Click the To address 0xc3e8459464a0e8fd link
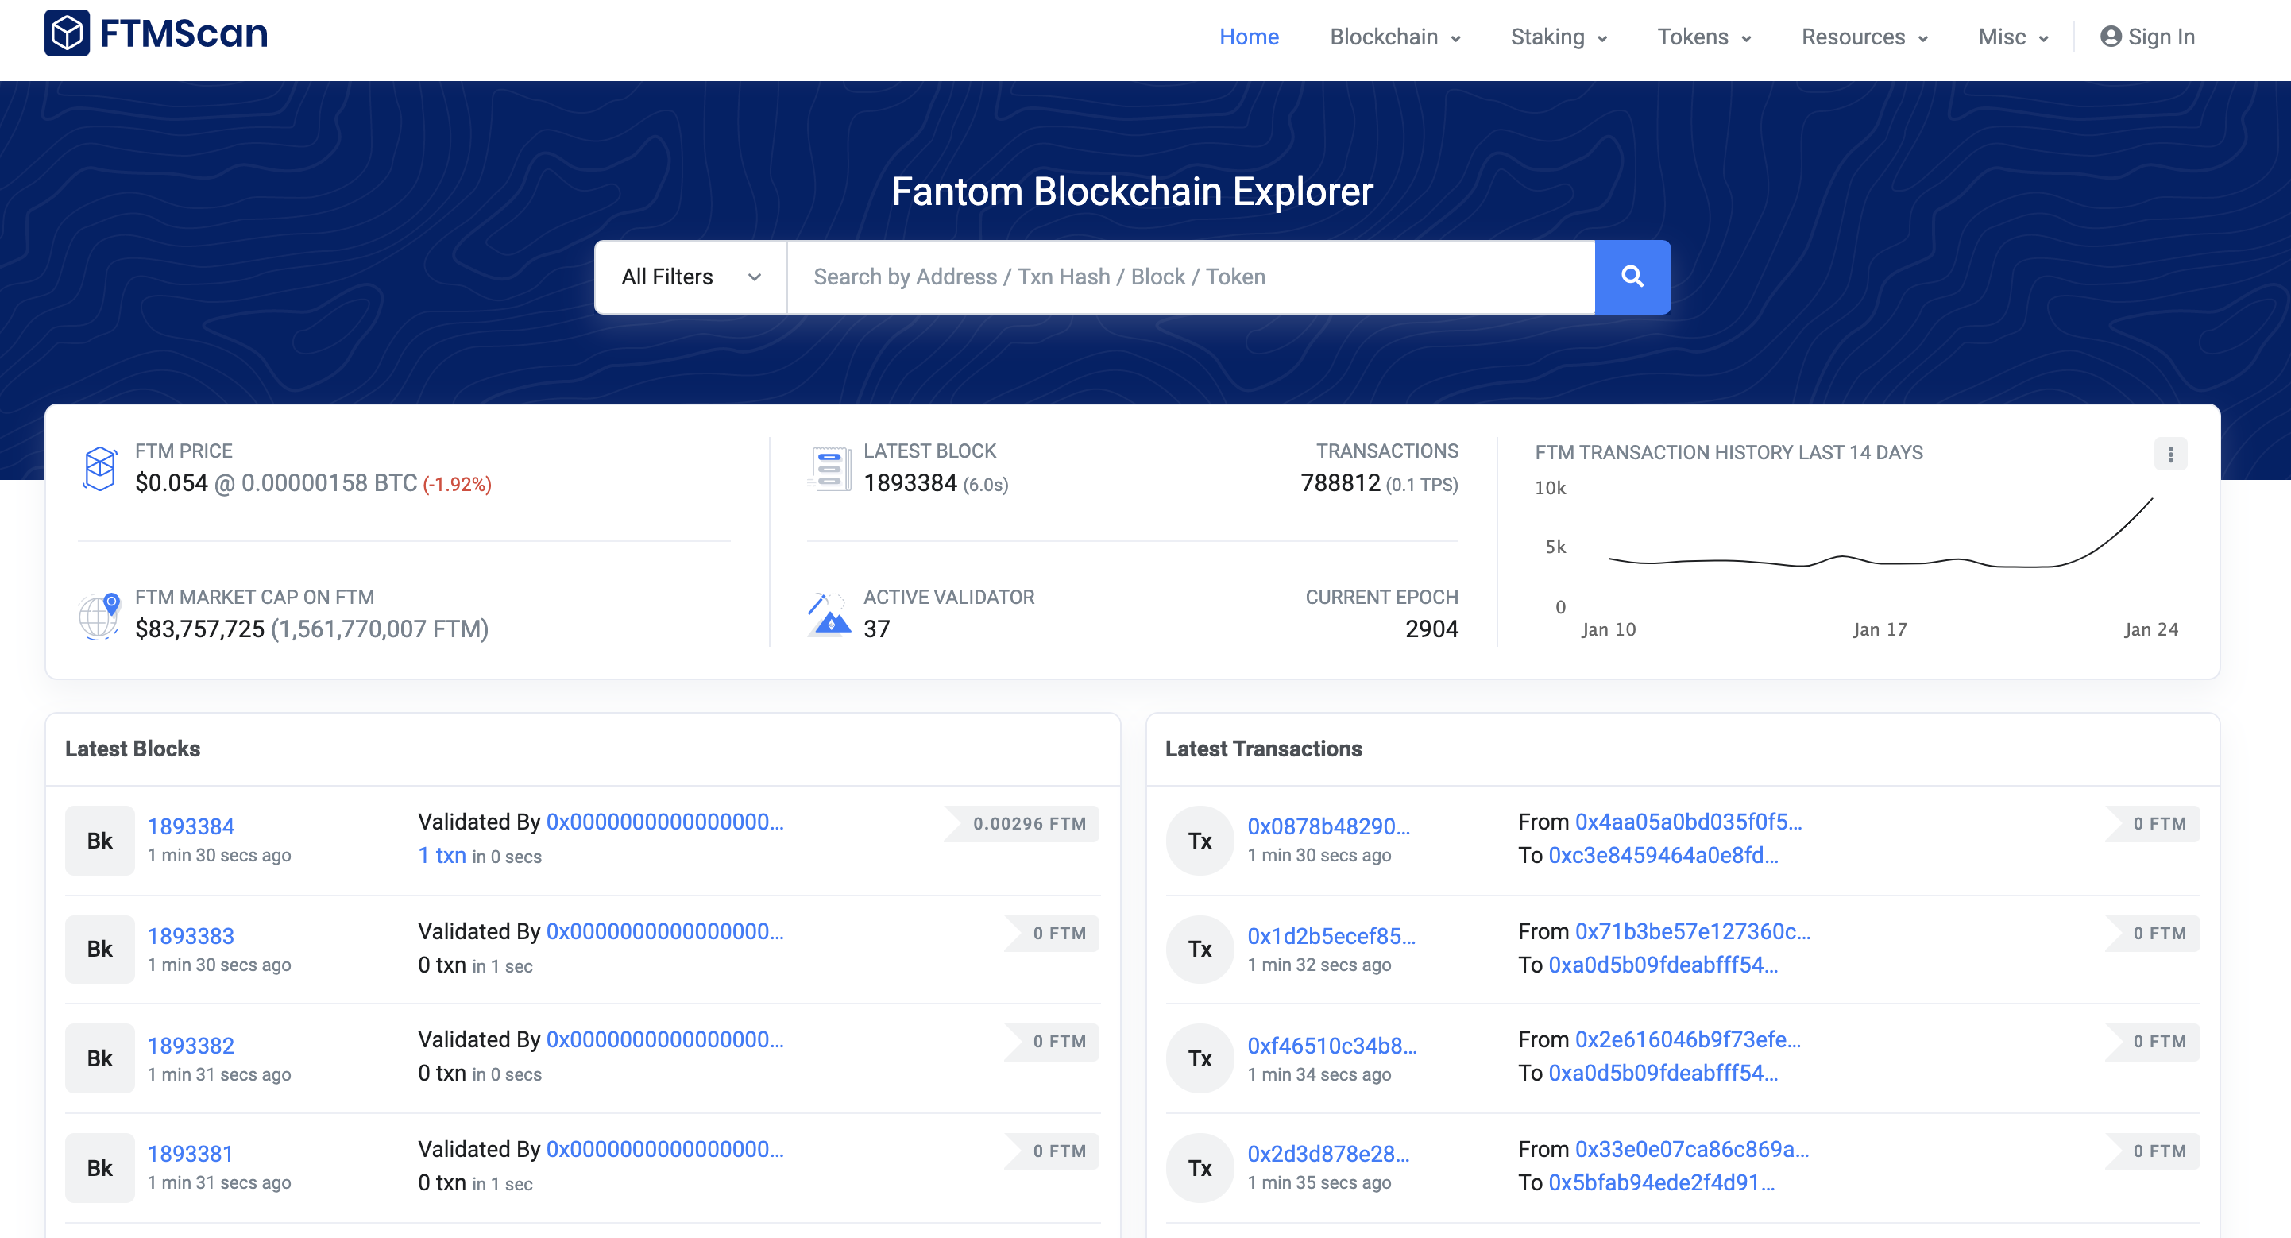2291x1238 pixels. pyautogui.click(x=1663, y=856)
